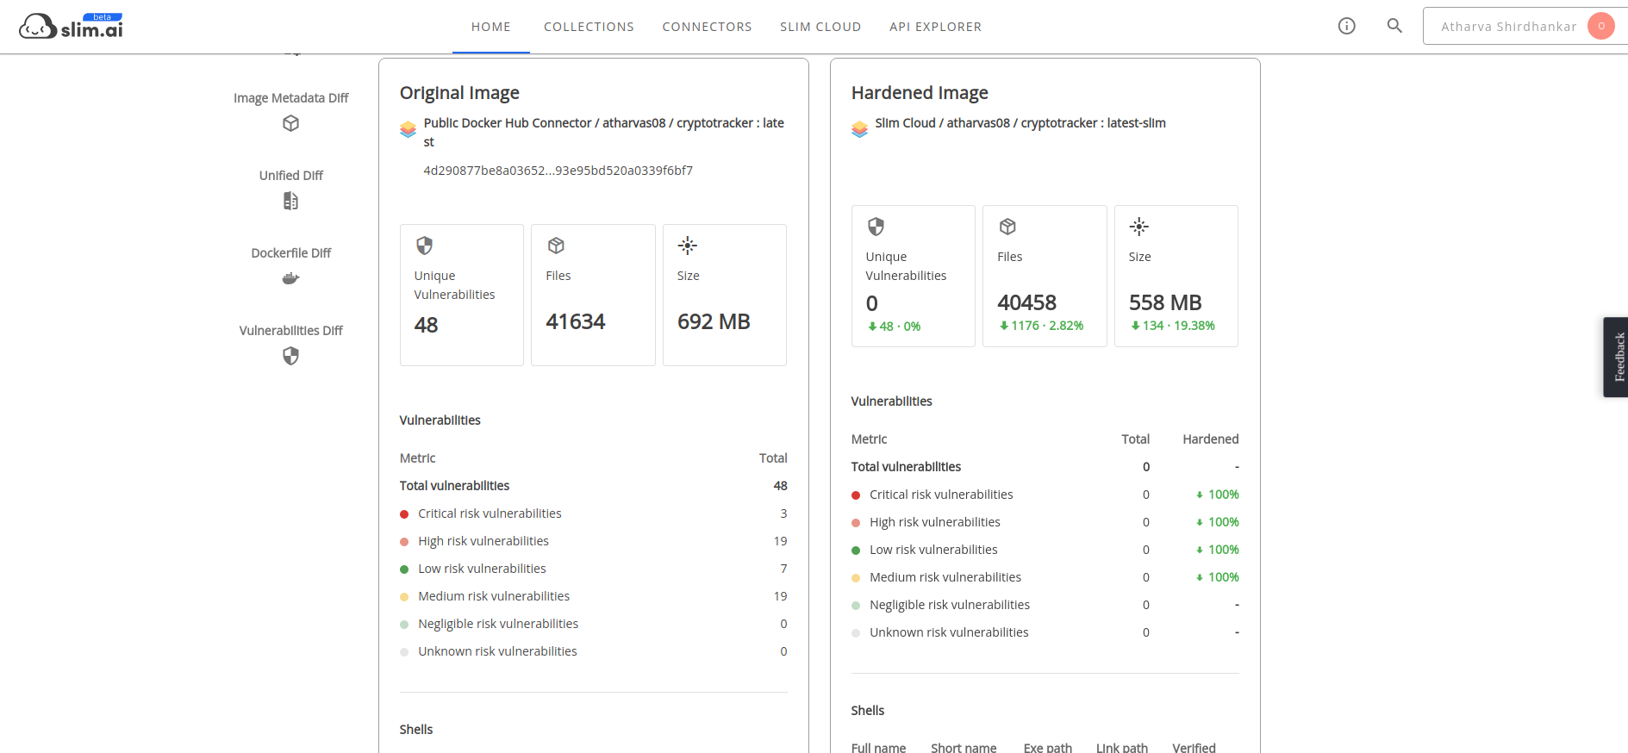Click Original Image connector layers icon
1628x753 pixels.
(409, 129)
